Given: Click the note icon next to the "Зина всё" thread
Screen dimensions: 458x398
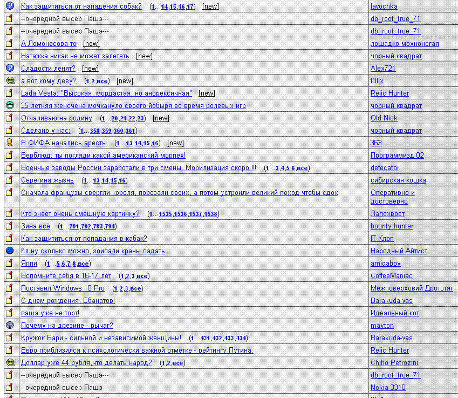Looking at the screenshot, I should point(9,226).
